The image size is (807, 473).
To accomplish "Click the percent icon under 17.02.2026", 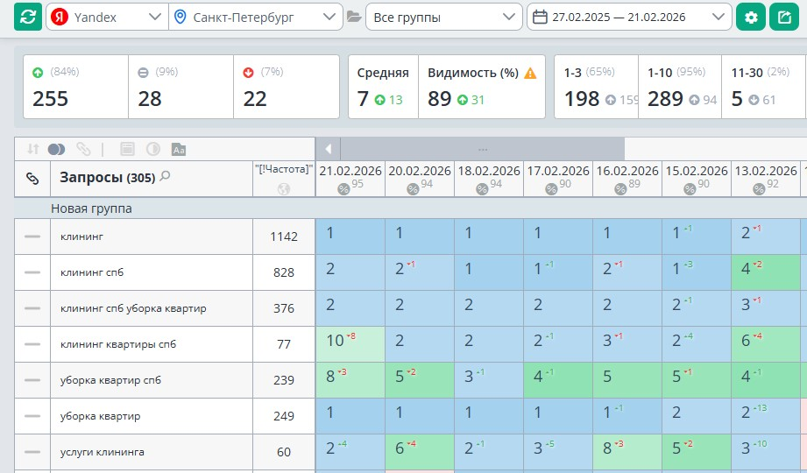I will [x=551, y=189].
